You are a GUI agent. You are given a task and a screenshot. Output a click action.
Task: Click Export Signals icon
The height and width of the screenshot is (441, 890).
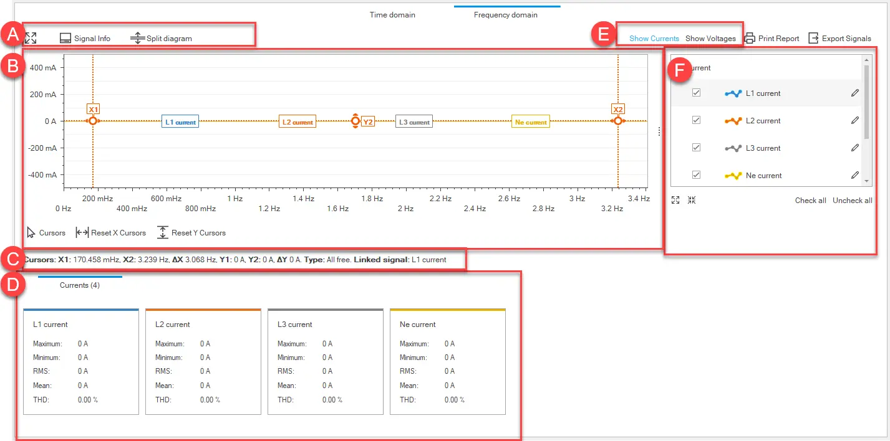(813, 38)
